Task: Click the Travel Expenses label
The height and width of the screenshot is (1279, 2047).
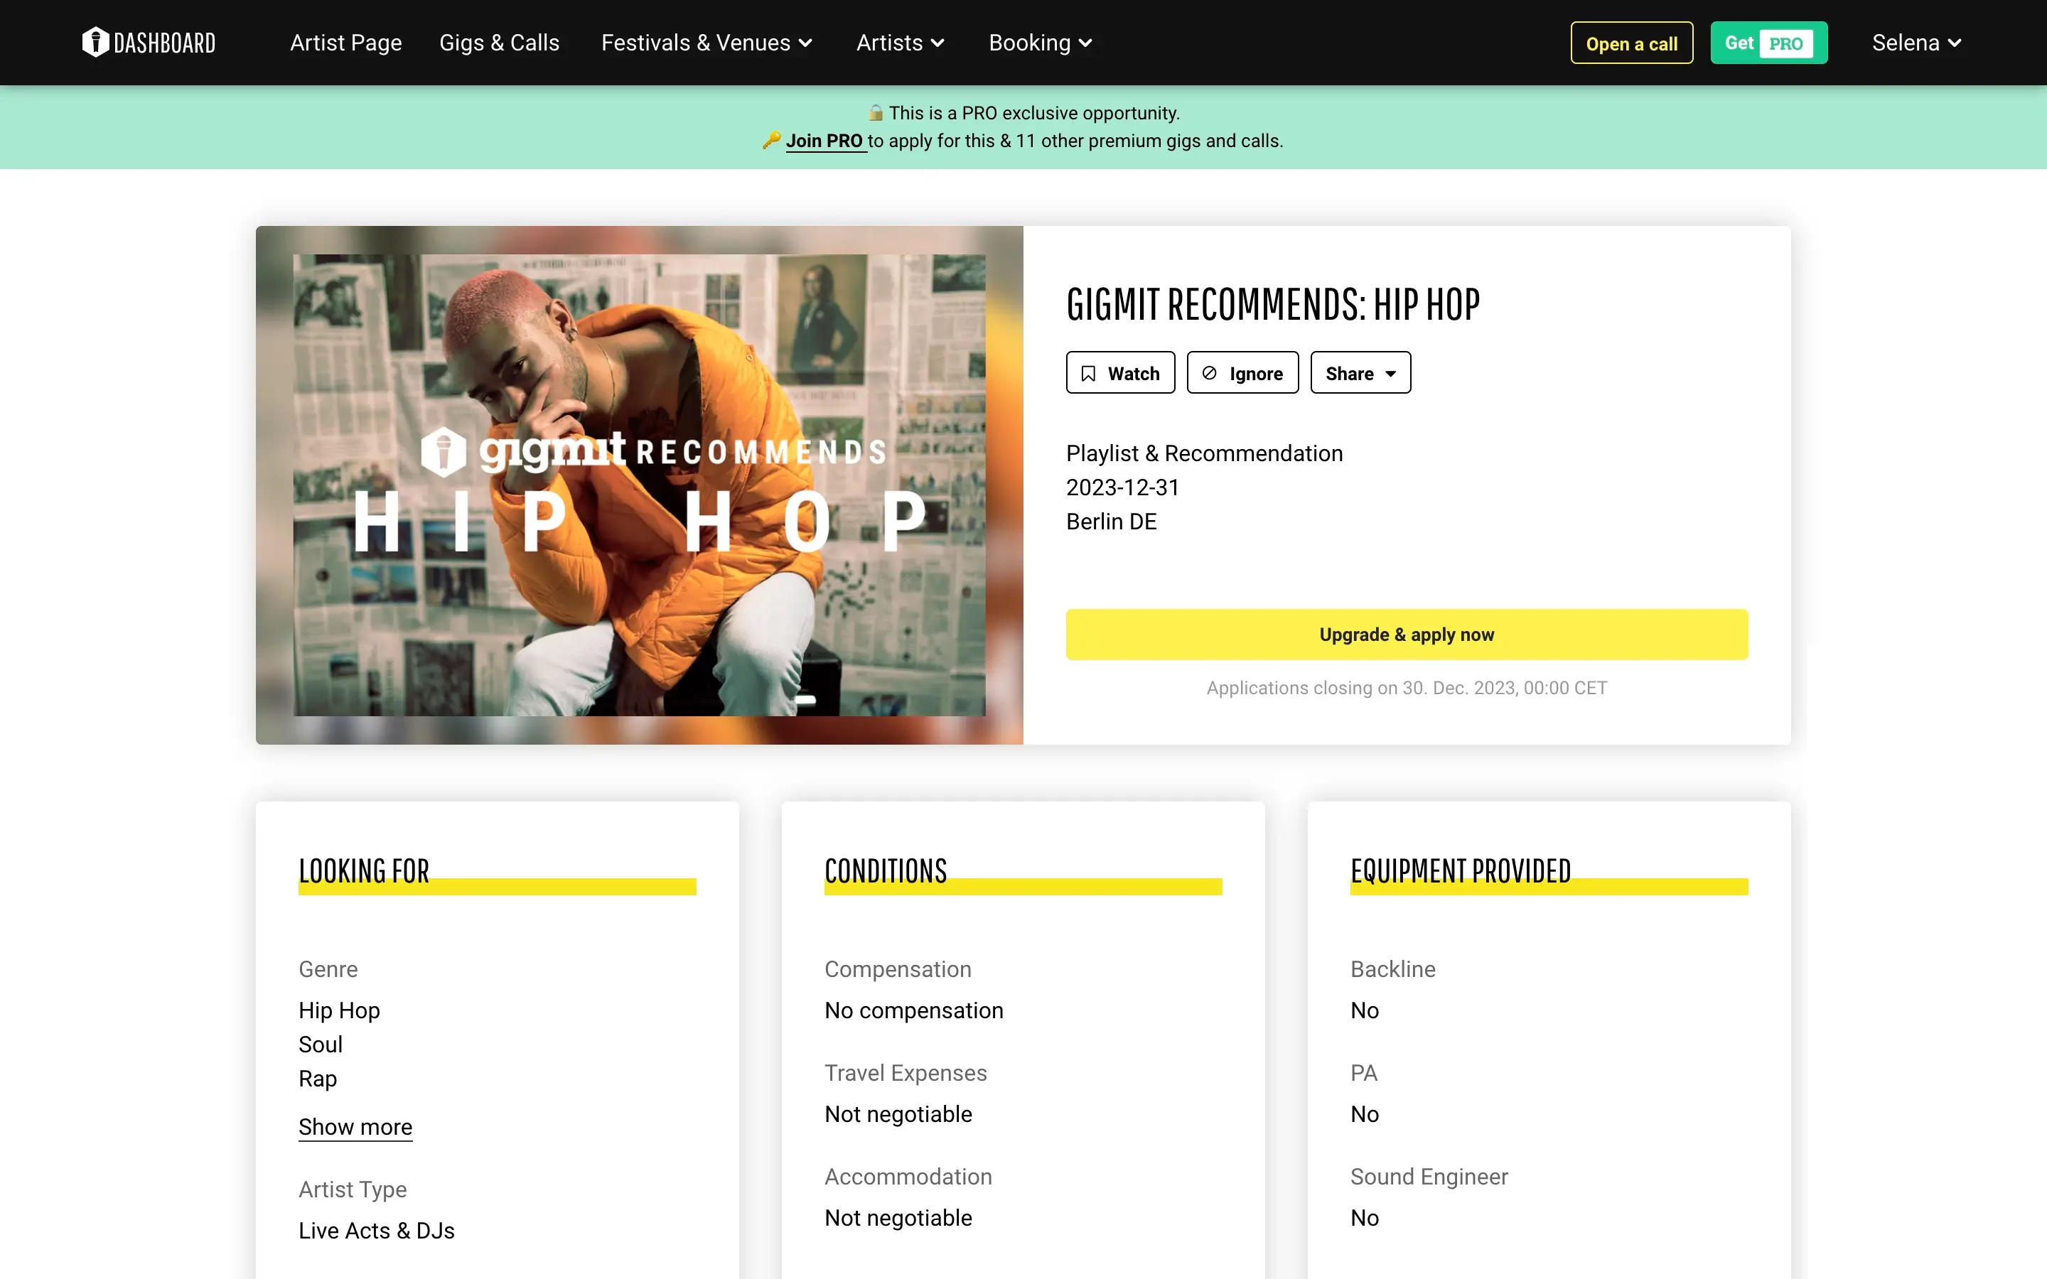Action: (906, 1073)
